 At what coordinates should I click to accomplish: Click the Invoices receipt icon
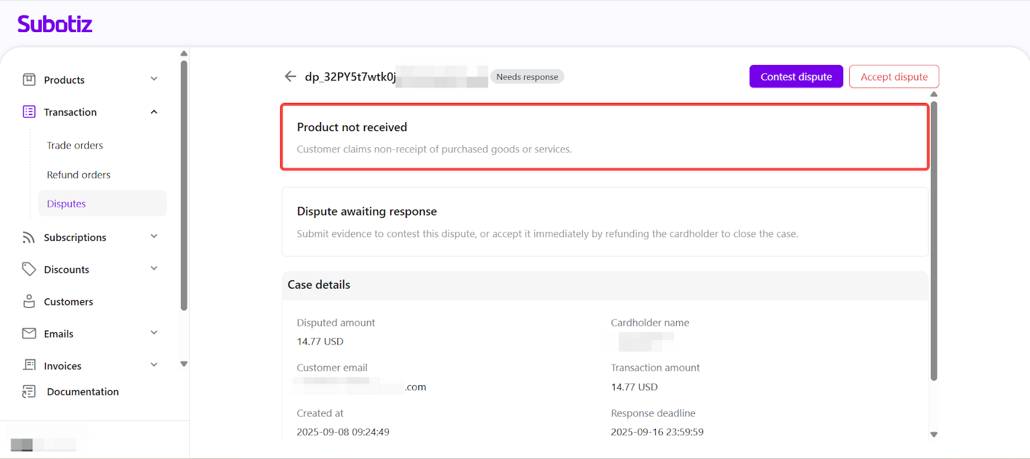point(29,365)
